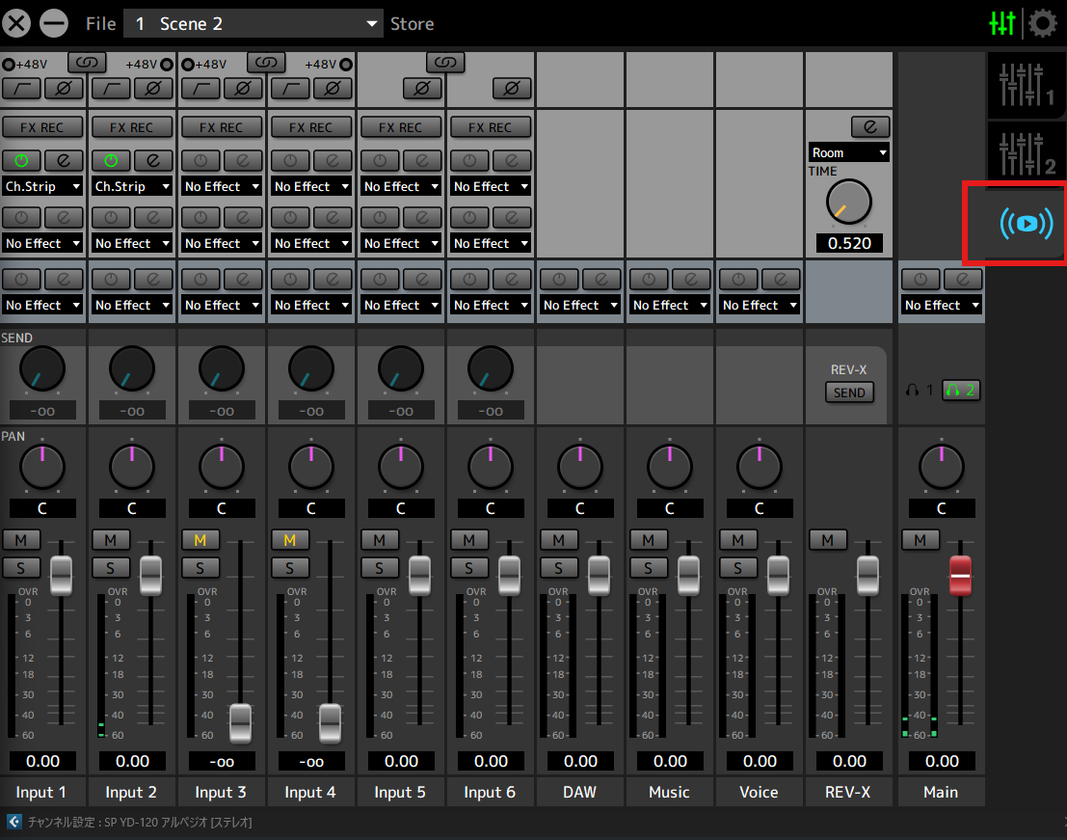Toggle high-pass filter on Input 1
Screen dimensions: 1067x840
[x=21, y=88]
